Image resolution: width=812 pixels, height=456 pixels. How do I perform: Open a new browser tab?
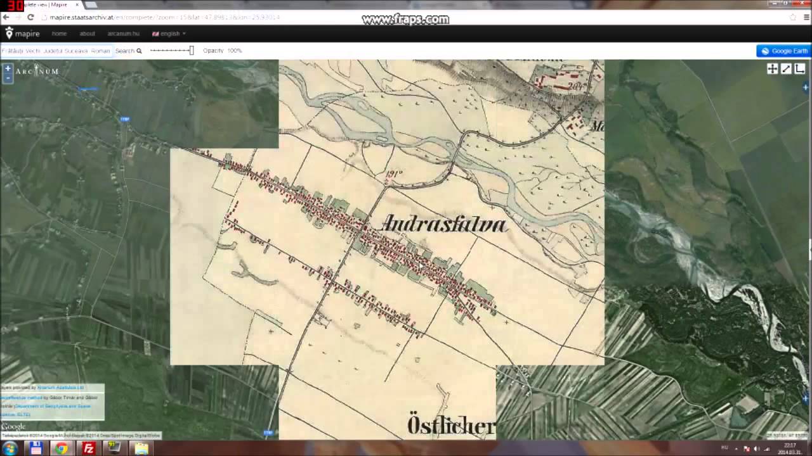91,5
